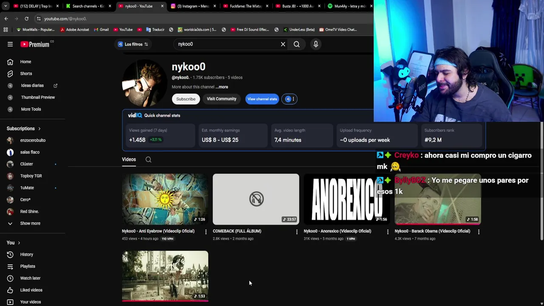Open salas flaco subscription channel
544x306 pixels.
point(30,152)
